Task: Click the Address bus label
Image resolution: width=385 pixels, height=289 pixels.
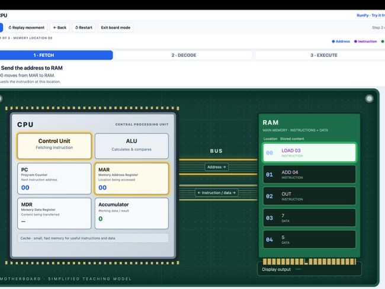Action: [x=216, y=167]
